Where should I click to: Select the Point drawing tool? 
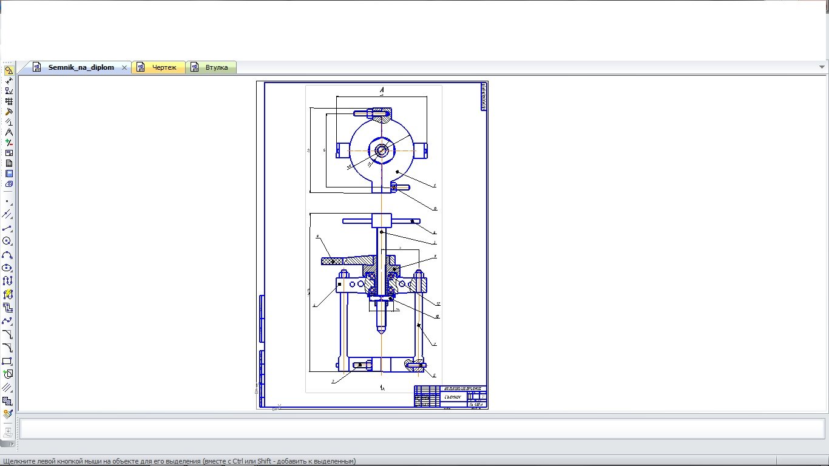(x=7, y=201)
